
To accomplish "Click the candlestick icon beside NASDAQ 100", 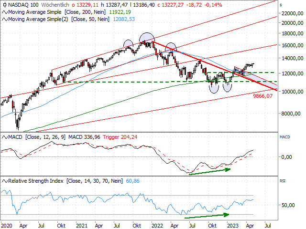I will click(5, 5).
